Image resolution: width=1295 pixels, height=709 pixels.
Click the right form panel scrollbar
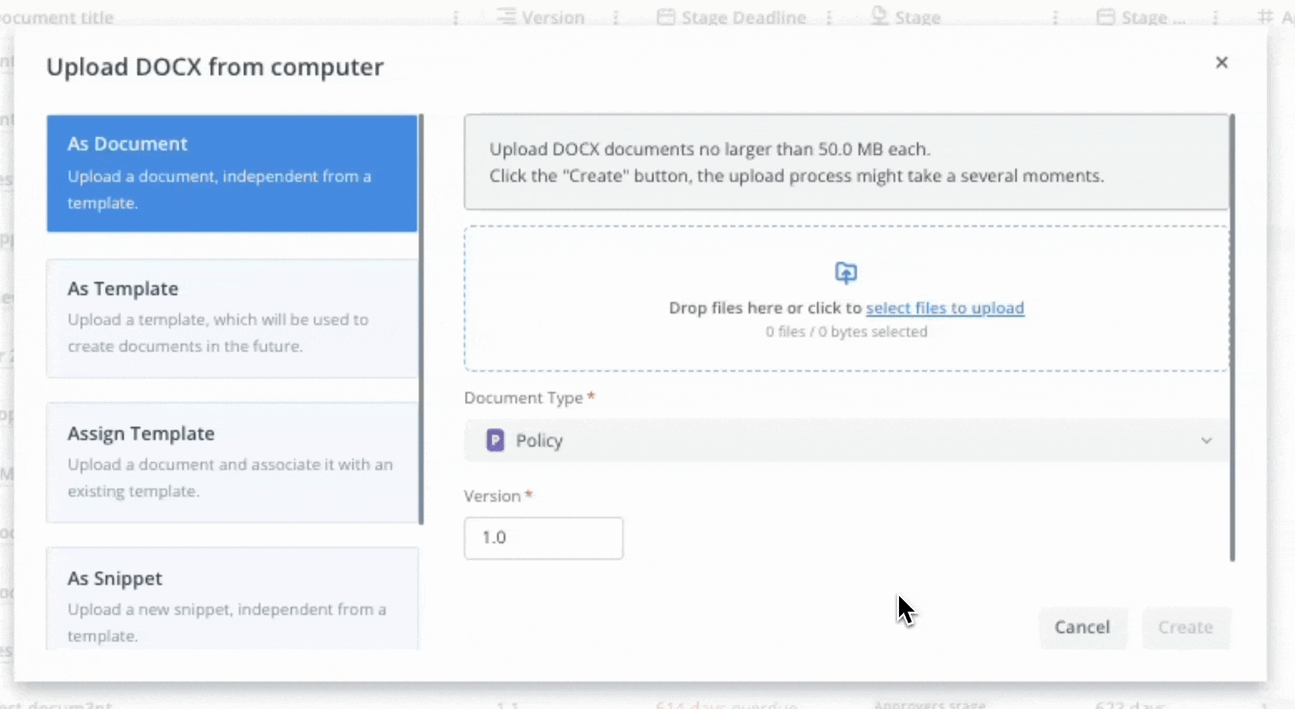tap(1232, 337)
